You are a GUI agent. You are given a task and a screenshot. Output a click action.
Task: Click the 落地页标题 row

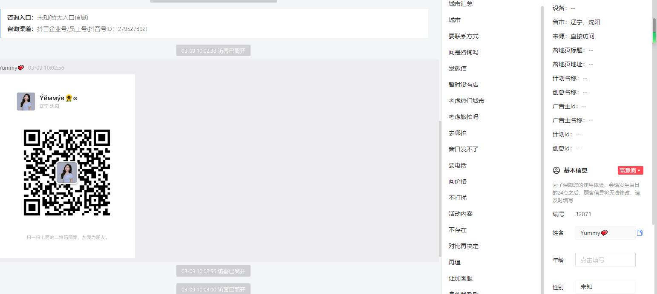point(573,50)
